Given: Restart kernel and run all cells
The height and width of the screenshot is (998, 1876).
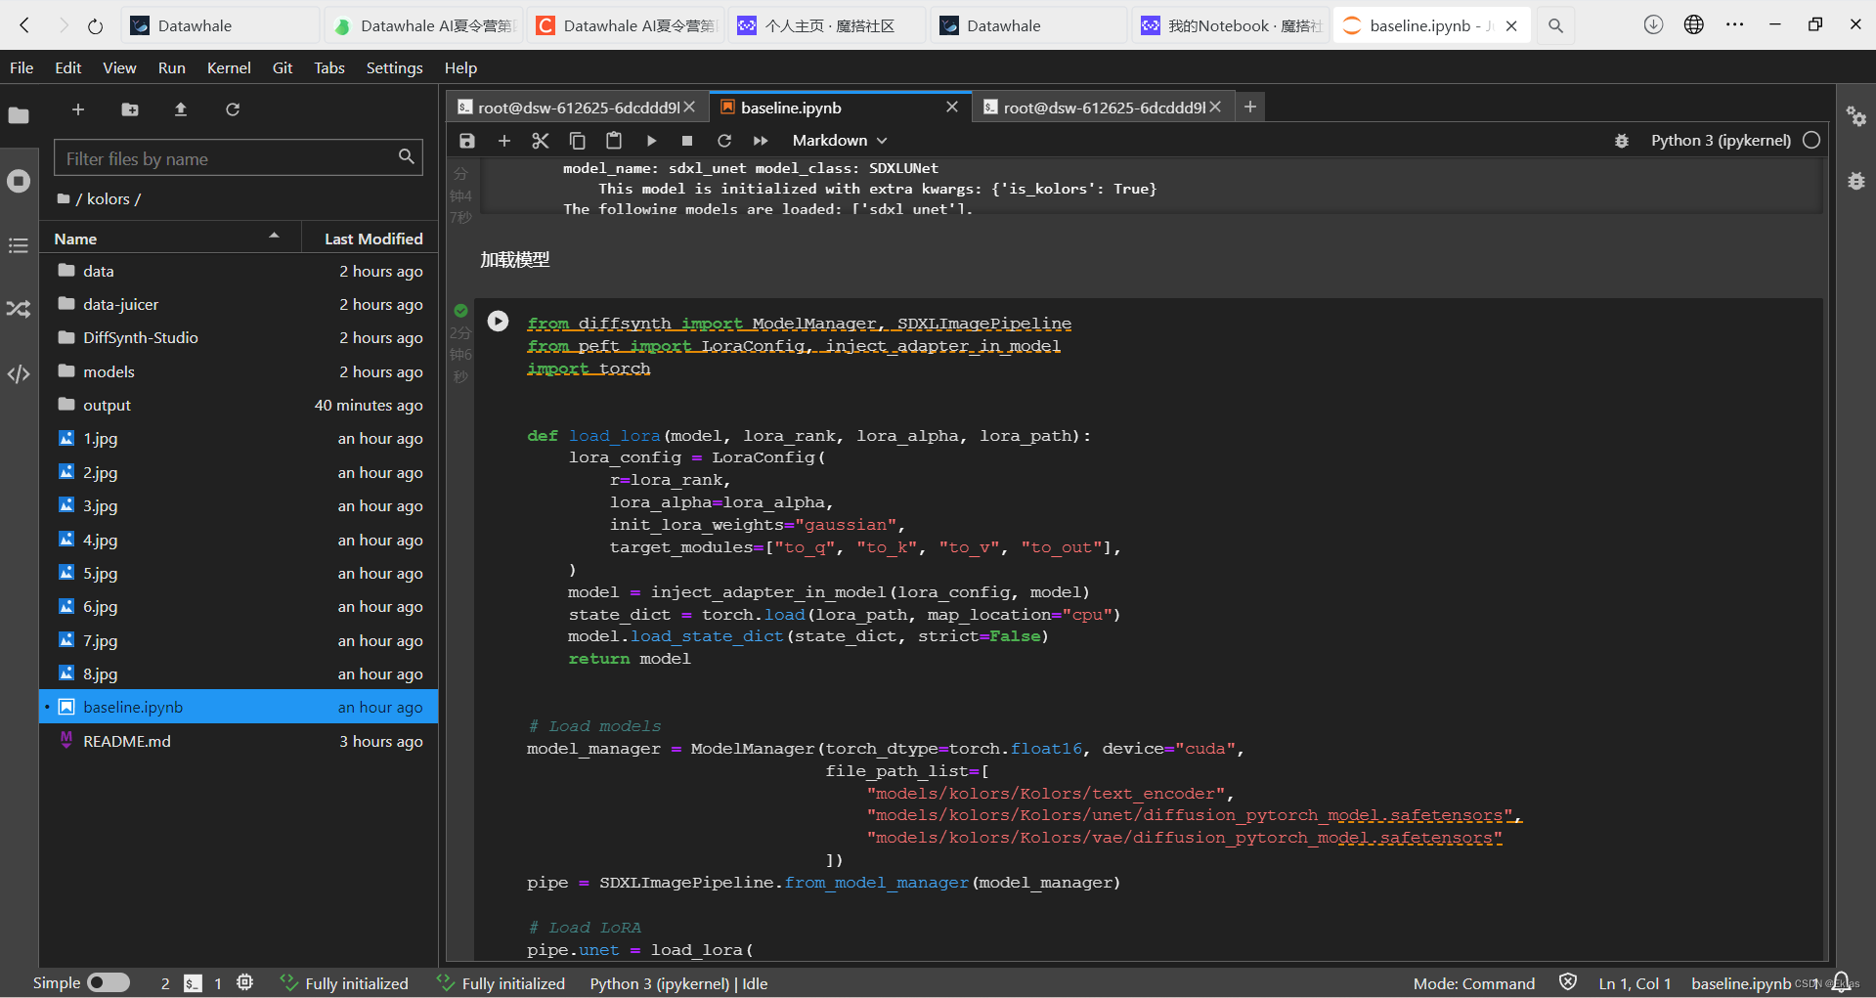Looking at the screenshot, I should click(761, 141).
